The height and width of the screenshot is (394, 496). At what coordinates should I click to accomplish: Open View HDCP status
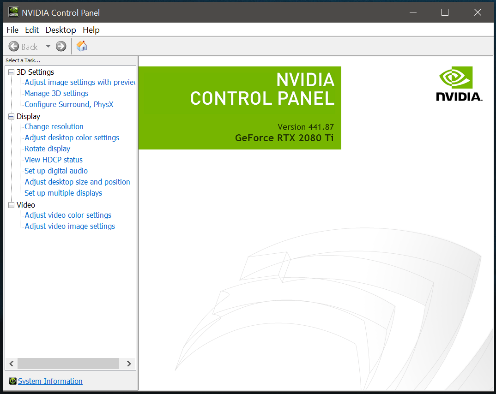click(x=54, y=160)
